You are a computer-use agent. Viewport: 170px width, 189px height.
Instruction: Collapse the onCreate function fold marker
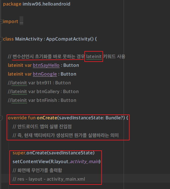[1, 118]
